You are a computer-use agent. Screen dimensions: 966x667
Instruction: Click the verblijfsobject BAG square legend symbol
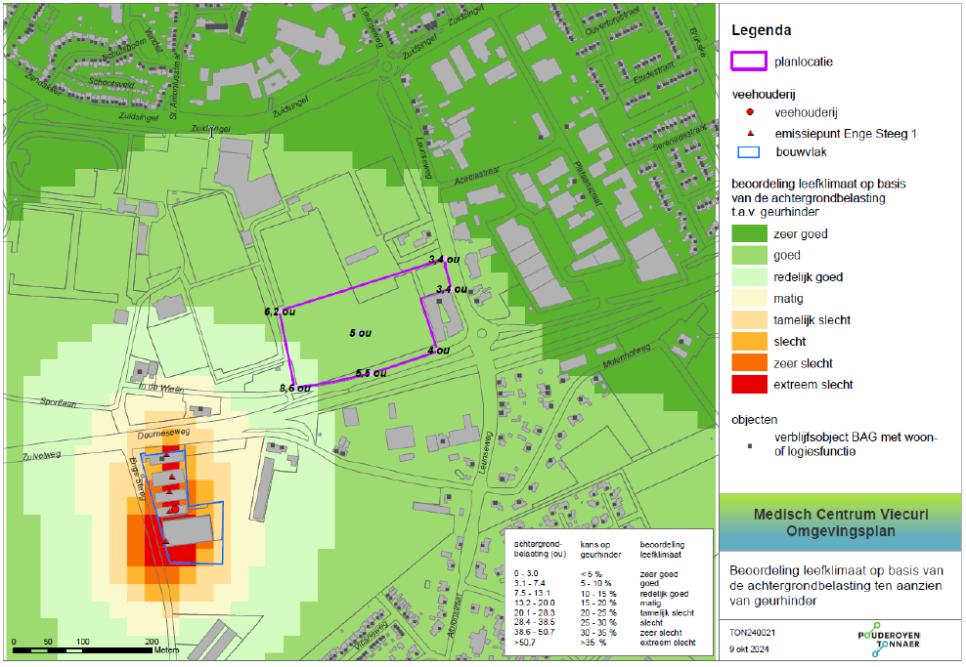point(749,444)
